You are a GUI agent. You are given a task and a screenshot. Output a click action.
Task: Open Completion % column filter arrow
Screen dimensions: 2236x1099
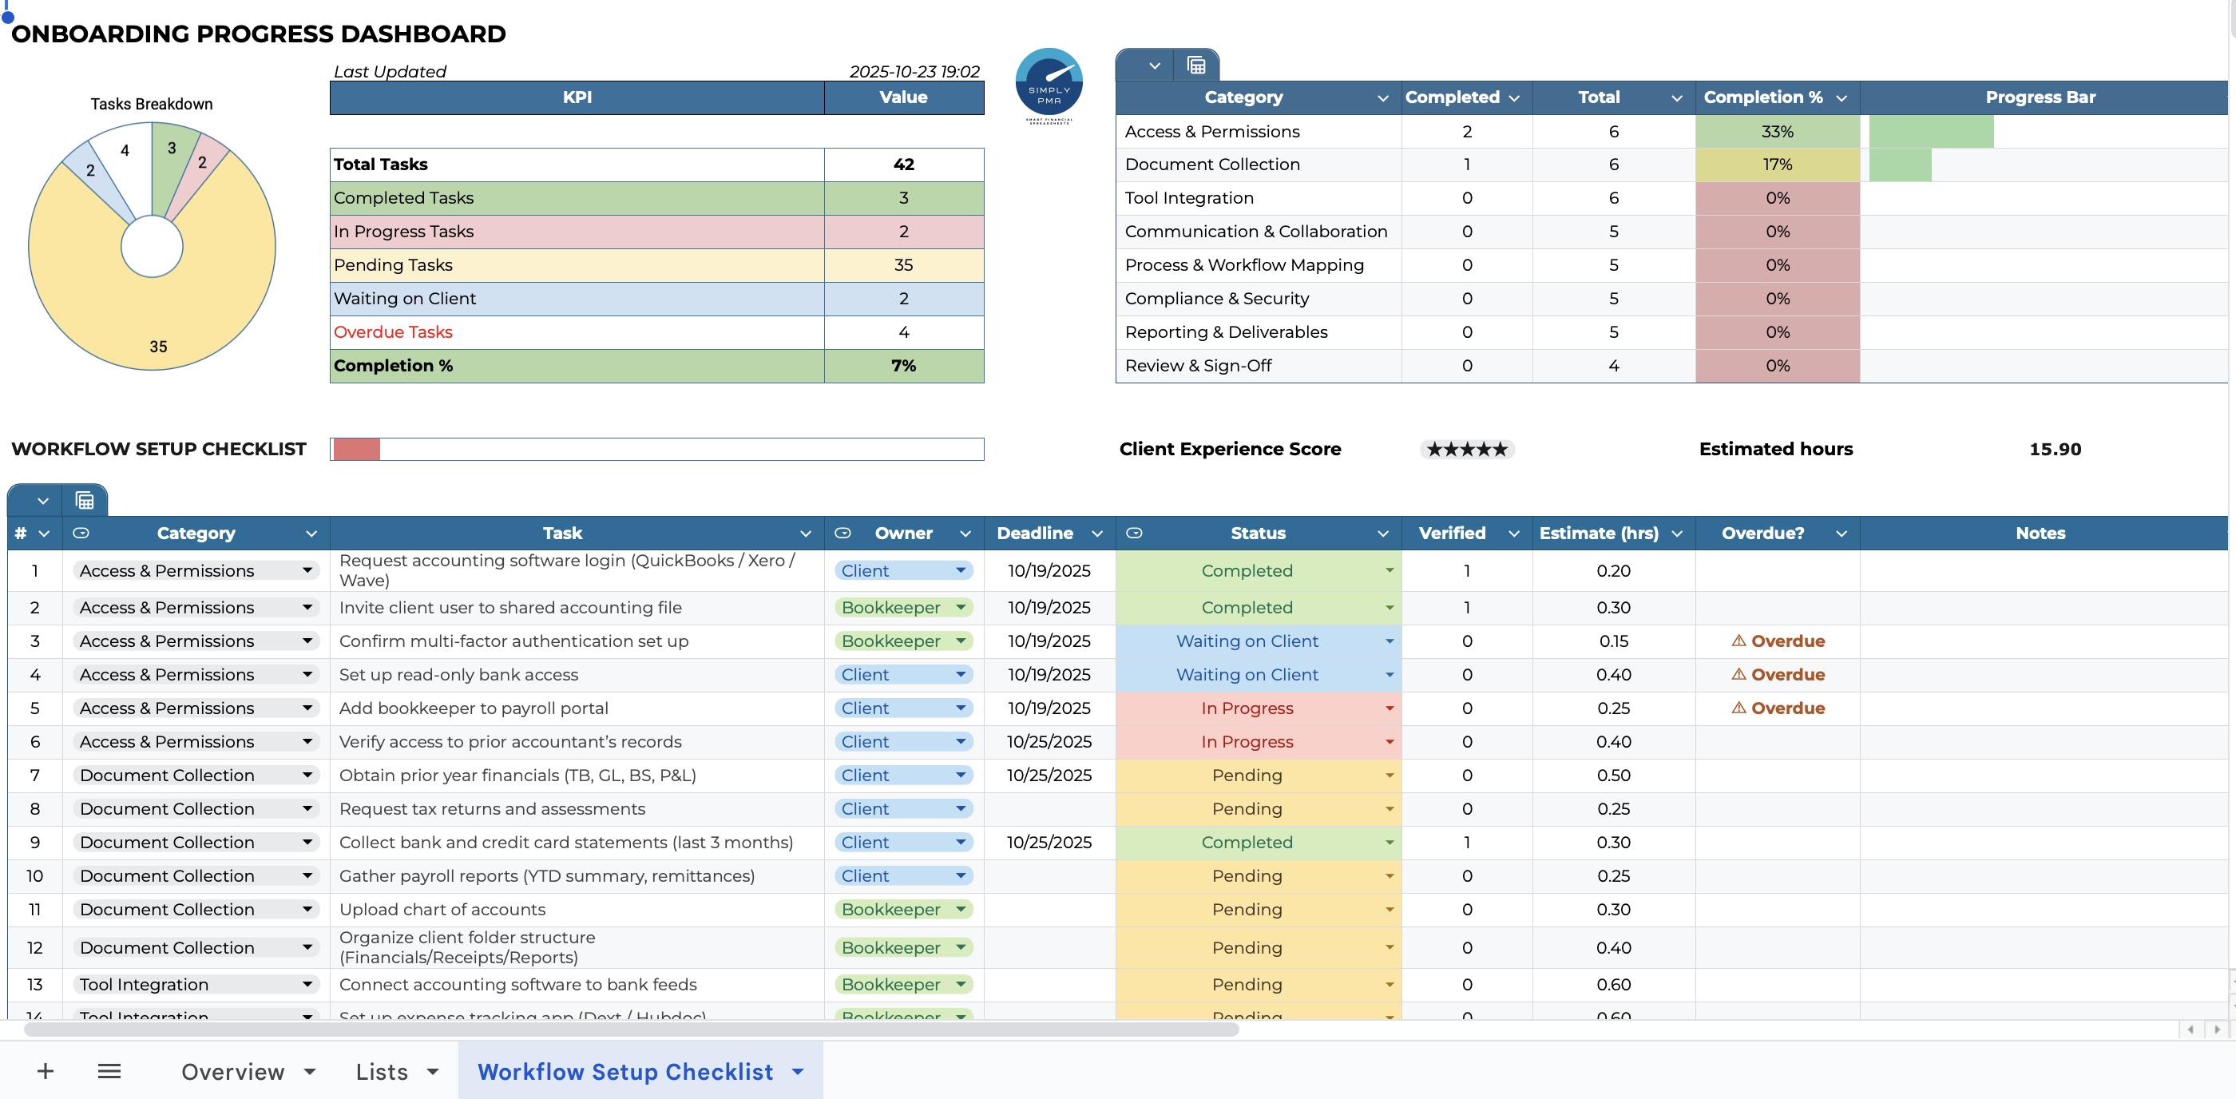1841,98
